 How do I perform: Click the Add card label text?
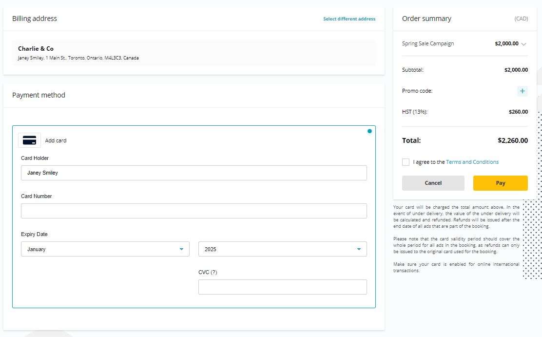[x=56, y=140]
